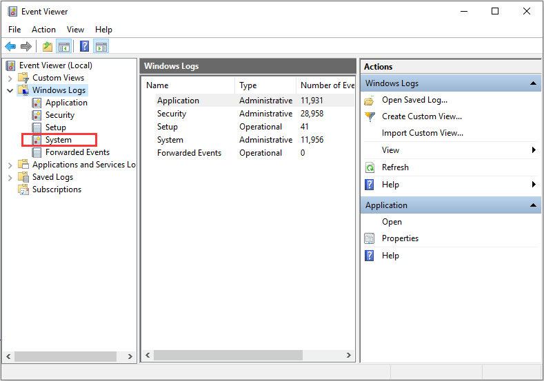This screenshot has height=381, width=544.
Task: Toggle the Show/Hide Action Pane icon
Action: point(101,47)
